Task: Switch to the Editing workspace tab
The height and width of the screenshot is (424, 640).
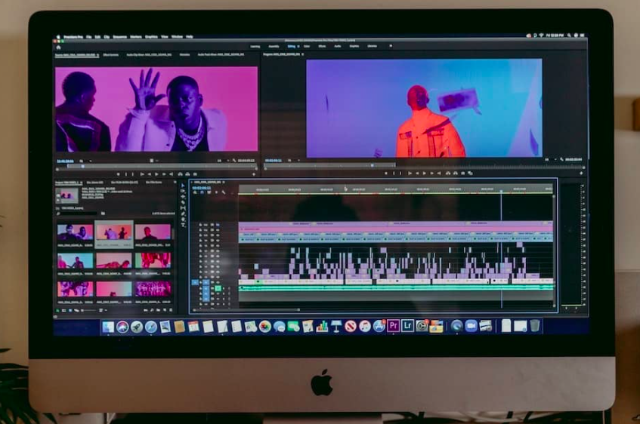Action: click(291, 46)
